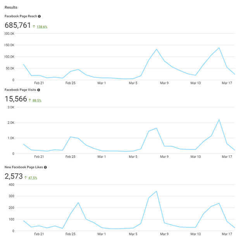Click the 15,566 page visits total
The image size is (245, 247).
coord(16,99)
